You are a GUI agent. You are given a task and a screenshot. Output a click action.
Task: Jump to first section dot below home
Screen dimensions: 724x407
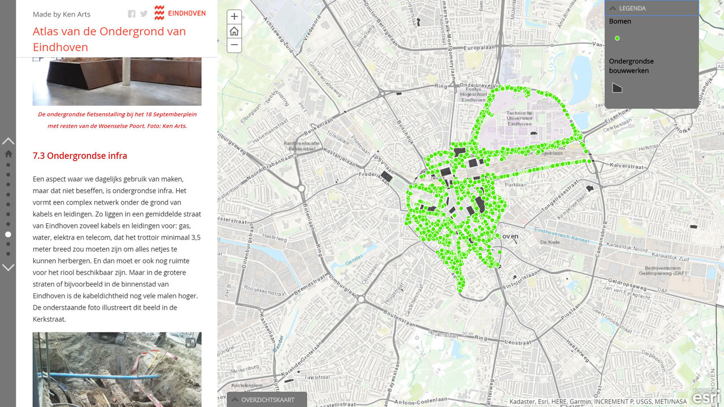point(8,165)
